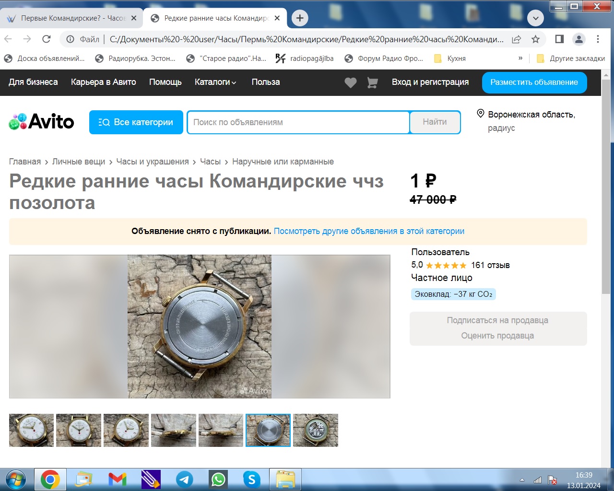Click the Avito logo

pyautogui.click(x=42, y=122)
